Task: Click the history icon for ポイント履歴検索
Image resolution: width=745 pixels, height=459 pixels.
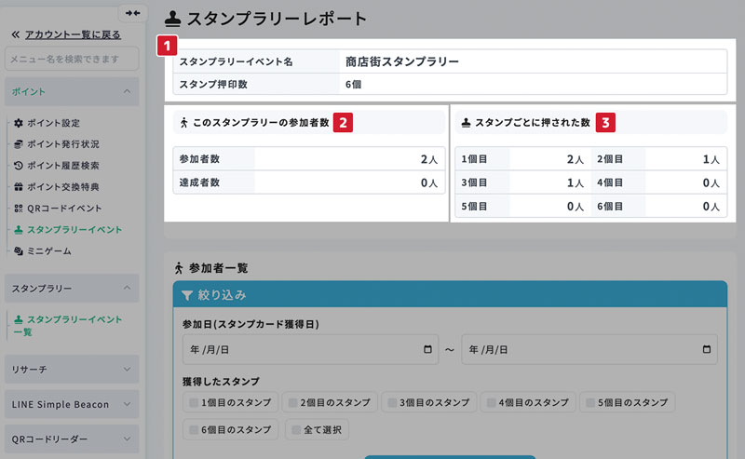Action: click(19, 166)
